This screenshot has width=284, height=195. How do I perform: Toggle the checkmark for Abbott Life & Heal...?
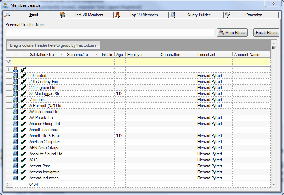click(23, 136)
